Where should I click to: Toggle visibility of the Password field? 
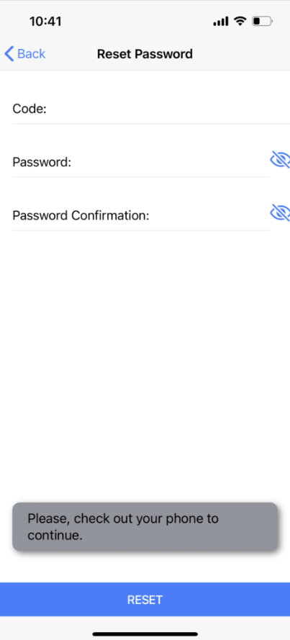pyautogui.click(x=280, y=160)
